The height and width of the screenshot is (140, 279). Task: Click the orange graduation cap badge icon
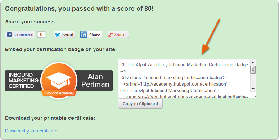coord(59,80)
